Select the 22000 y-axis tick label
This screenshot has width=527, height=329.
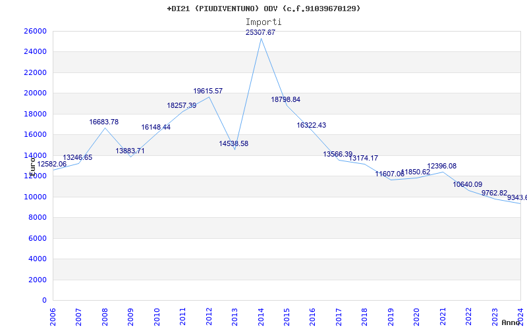35,72
